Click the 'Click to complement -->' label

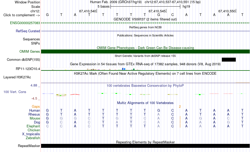point(22,15)
